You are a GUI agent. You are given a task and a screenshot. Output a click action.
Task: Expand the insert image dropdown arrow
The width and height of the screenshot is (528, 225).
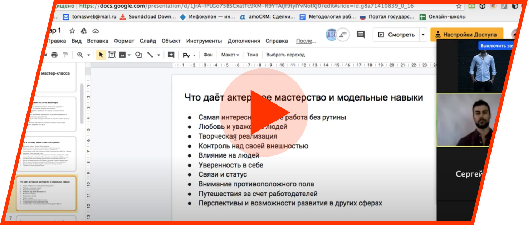pos(129,55)
